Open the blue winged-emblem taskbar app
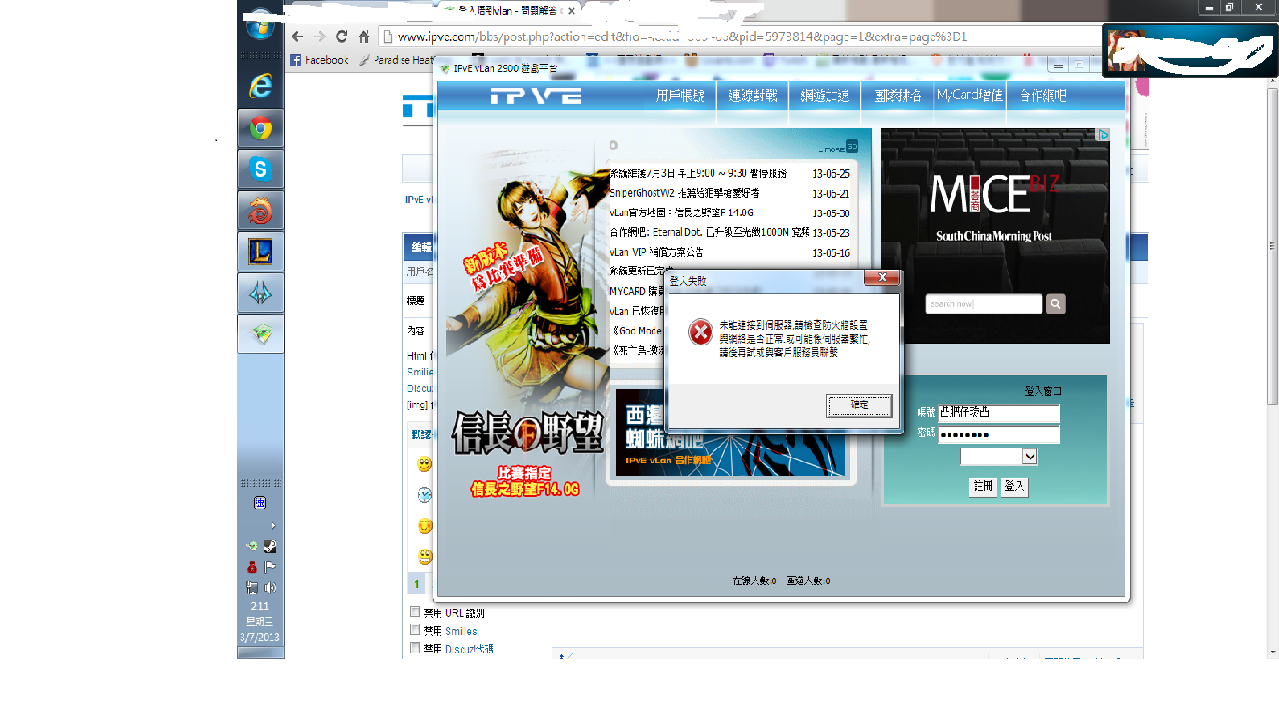 (260, 293)
